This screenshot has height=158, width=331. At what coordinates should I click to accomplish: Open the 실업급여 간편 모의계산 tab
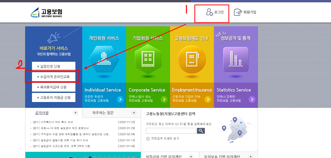(164, 156)
